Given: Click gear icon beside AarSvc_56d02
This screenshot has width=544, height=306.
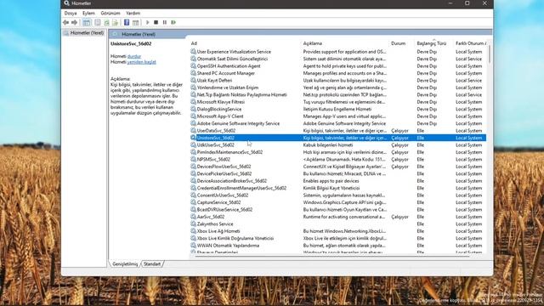Looking at the screenshot, I should tap(193, 217).
